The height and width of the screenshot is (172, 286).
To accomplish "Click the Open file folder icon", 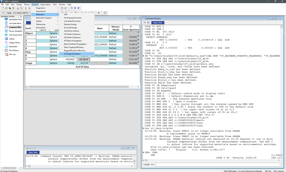I will 6,8.
